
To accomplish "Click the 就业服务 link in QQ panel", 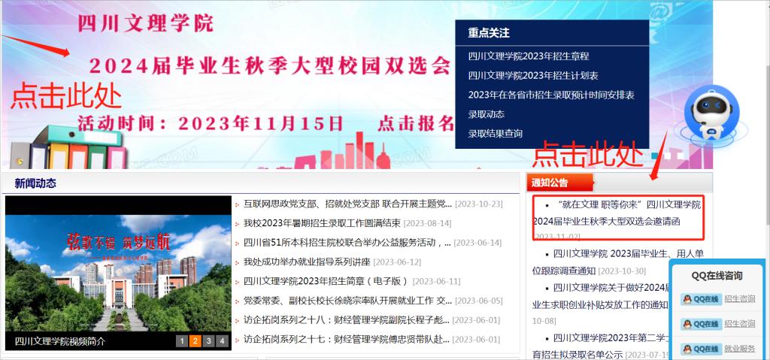I will (x=740, y=349).
